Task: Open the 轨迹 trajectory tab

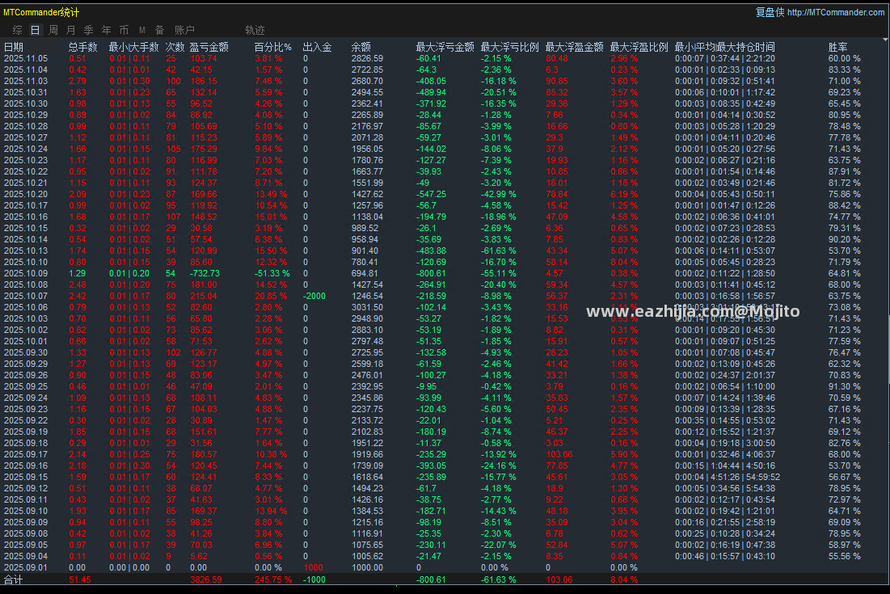Action: click(x=255, y=30)
